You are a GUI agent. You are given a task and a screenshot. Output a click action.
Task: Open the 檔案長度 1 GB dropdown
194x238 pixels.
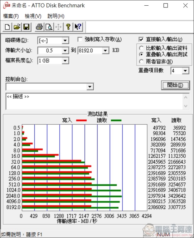(65, 61)
